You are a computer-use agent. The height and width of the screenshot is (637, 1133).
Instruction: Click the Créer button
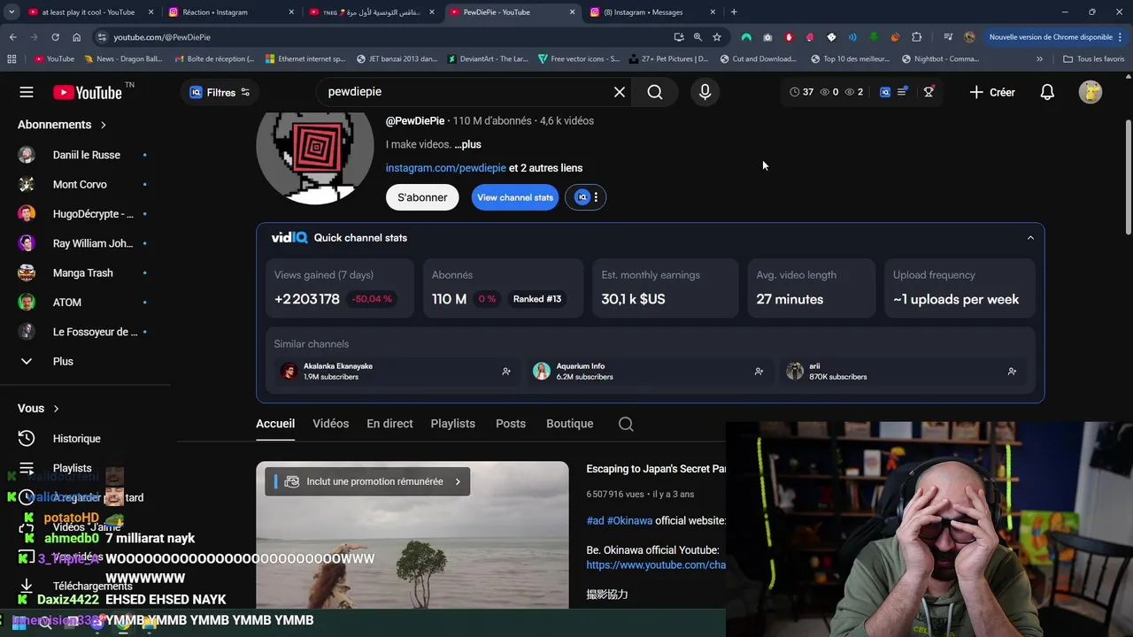tap(992, 92)
